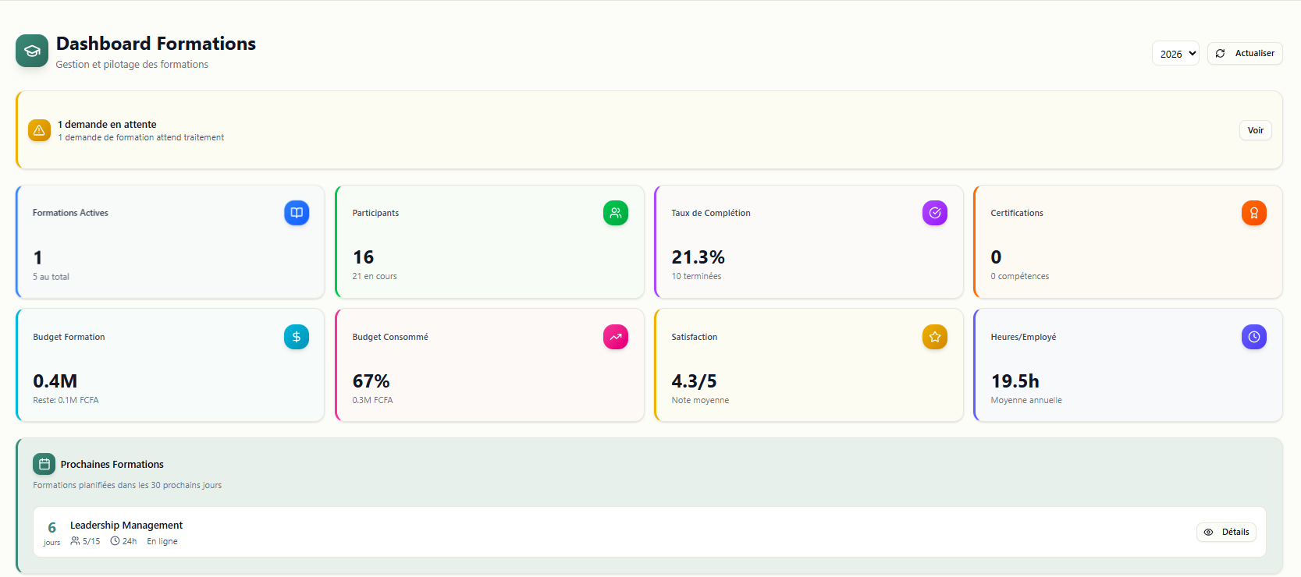1301x577 pixels.
Task: Click the yellow star Satisfaction icon
Action: pyautogui.click(x=935, y=337)
